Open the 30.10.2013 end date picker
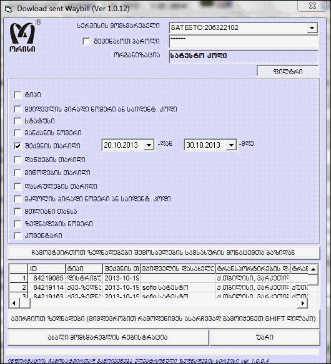Screen dimensions: 331x364 (231, 145)
